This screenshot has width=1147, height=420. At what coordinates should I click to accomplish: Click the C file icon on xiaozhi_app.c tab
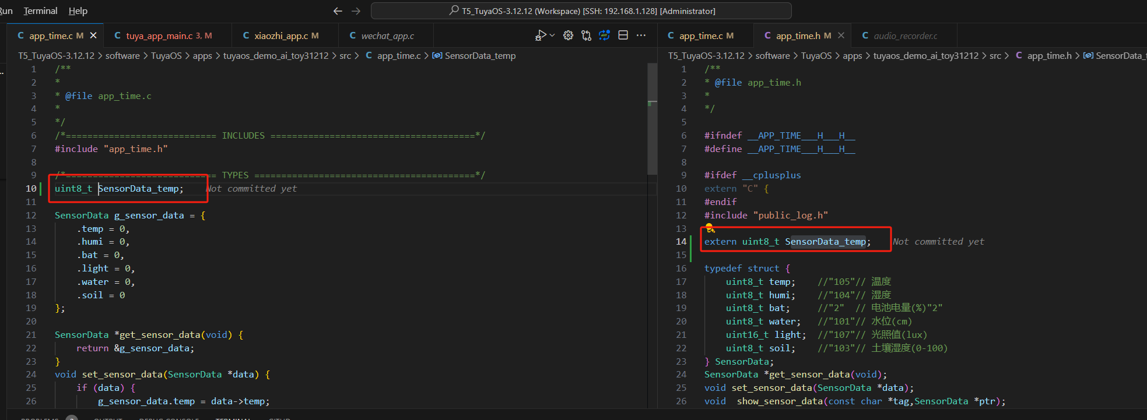tap(245, 36)
